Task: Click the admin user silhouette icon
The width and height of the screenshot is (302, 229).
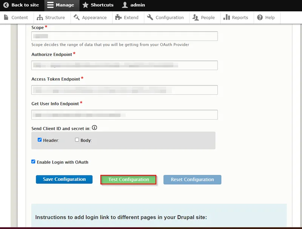Action: 125,5
